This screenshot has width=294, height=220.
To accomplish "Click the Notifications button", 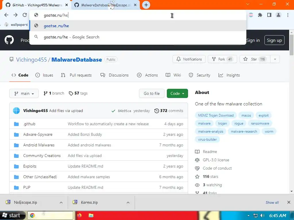I will tap(189, 59).
